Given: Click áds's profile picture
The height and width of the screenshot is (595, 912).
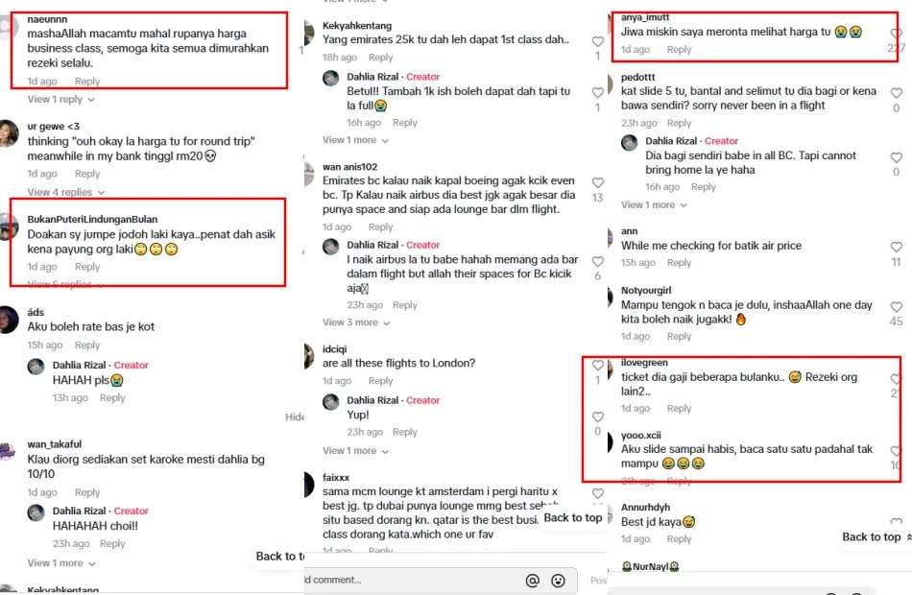Looking at the screenshot, I should pos(9,320).
